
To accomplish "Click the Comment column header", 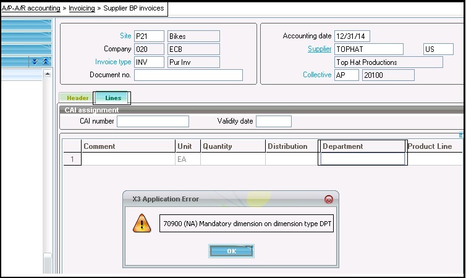I will point(128,146).
